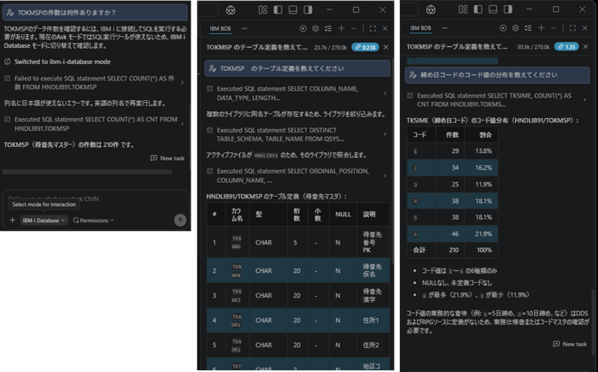Image resolution: width=598 pixels, height=372 pixels.
Task: Open more actions ellipsis beside plus, middle window
Action: tap(354, 28)
